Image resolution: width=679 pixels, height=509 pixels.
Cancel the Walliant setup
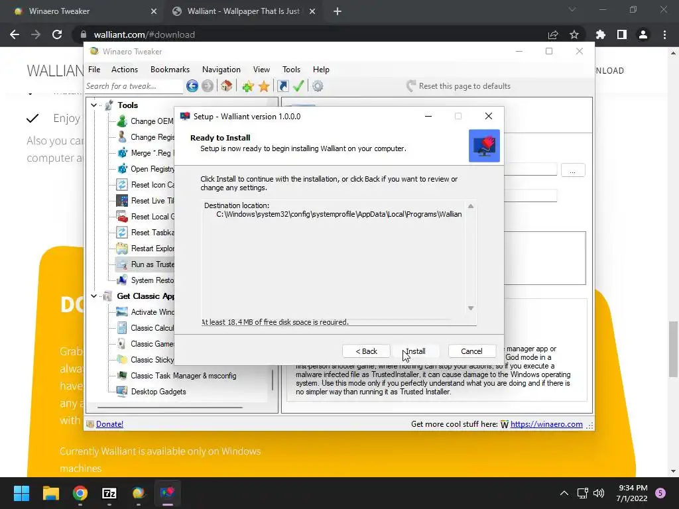pos(471,351)
